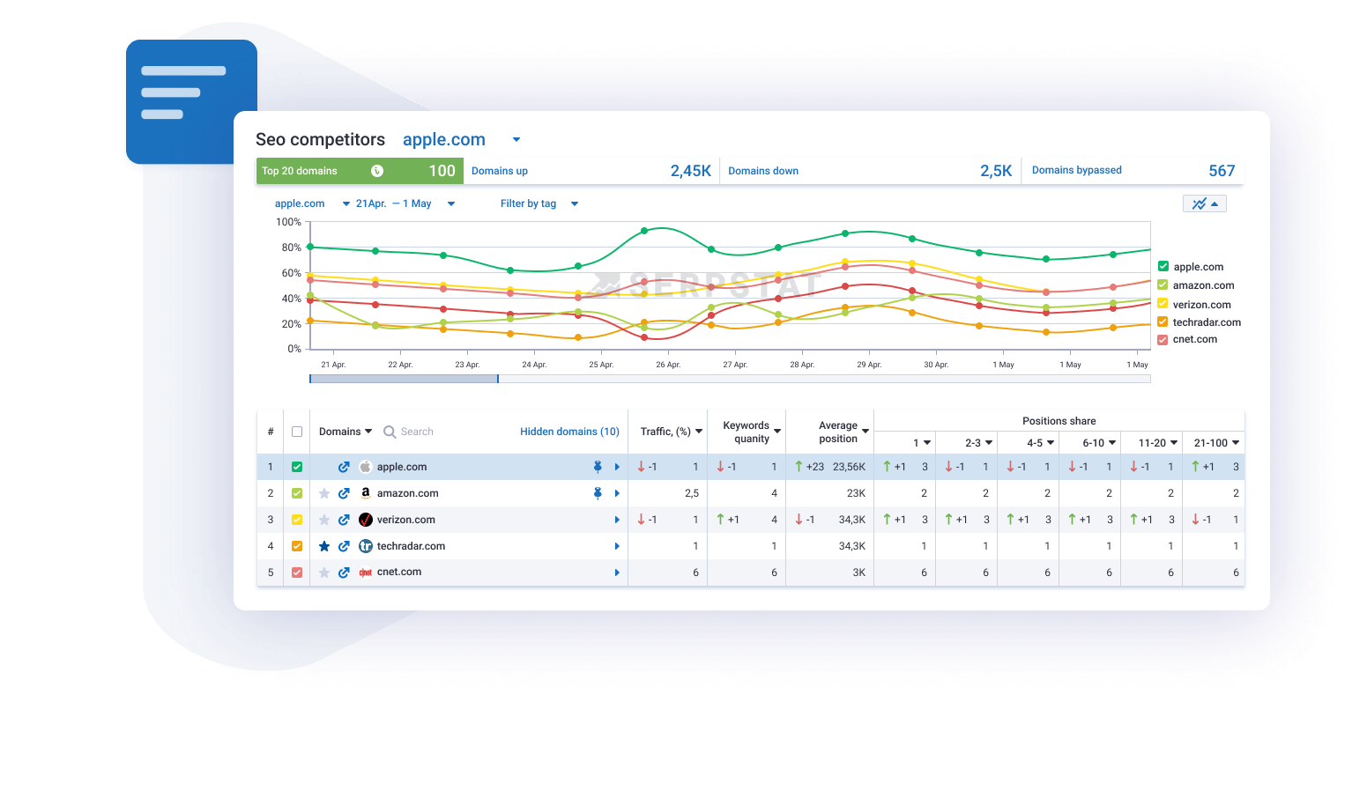The width and height of the screenshot is (1352, 798).
Task: Click the TechRadar favicon in the table
Action: coord(366,546)
